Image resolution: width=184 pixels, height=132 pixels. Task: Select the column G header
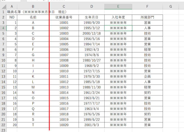(x=171, y=6)
